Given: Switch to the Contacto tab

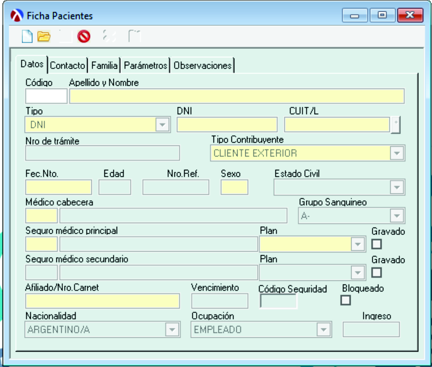Looking at the screenshot, I should coord(68,66).
